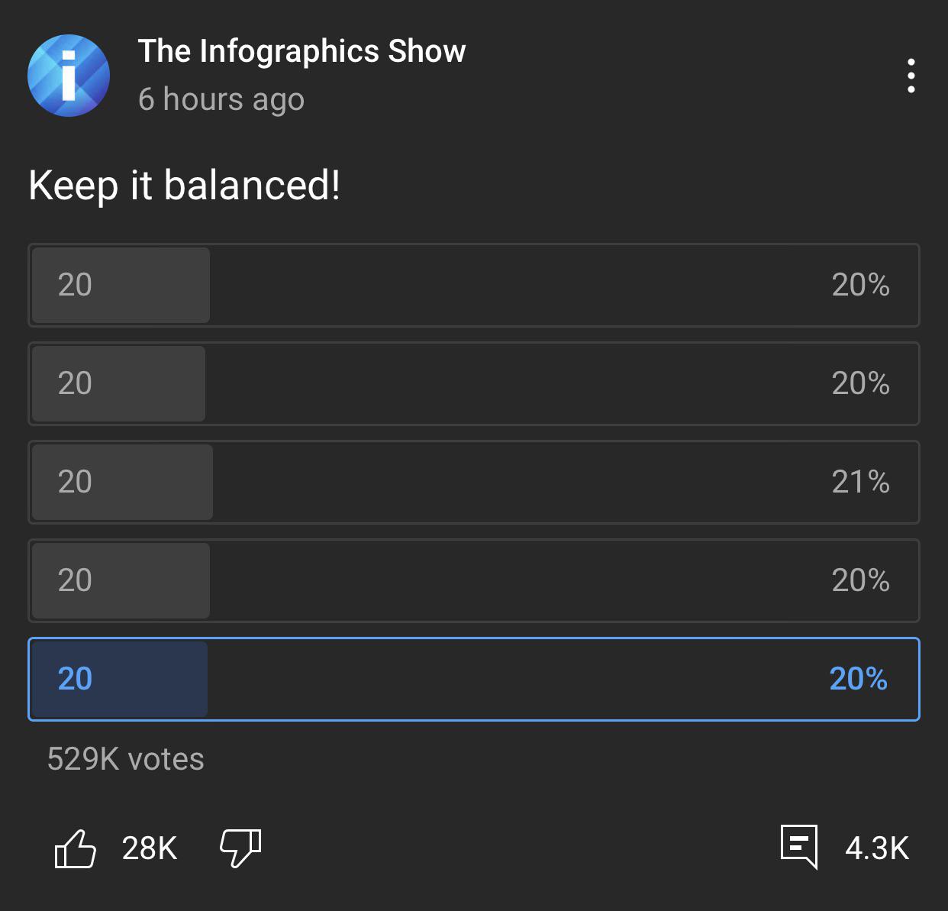Like the post with the thumbs-up icon
The height and width of the screenshot is (911, 948).
click(76, 848)
